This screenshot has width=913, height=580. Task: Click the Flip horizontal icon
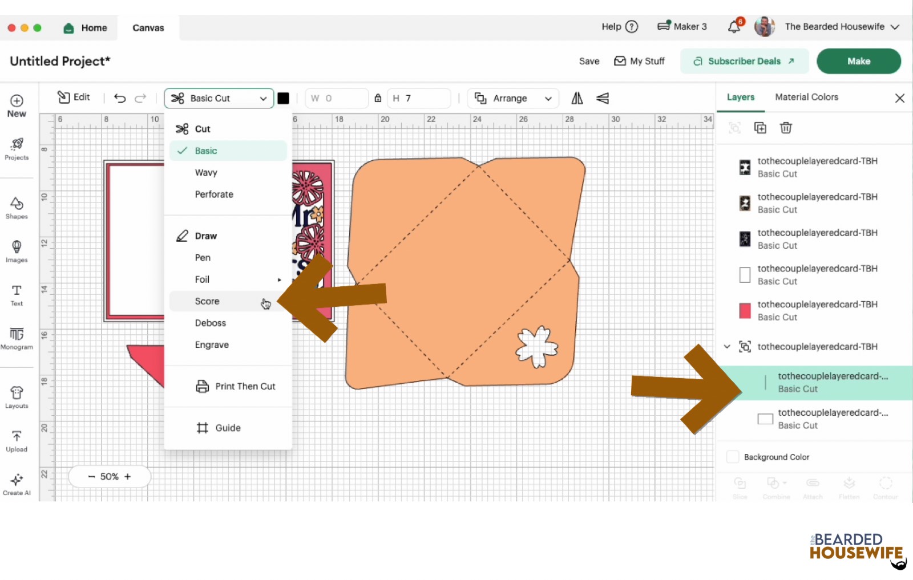tap(577, 98)
